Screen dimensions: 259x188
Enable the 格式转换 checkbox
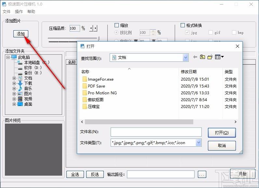pos(183,25)
